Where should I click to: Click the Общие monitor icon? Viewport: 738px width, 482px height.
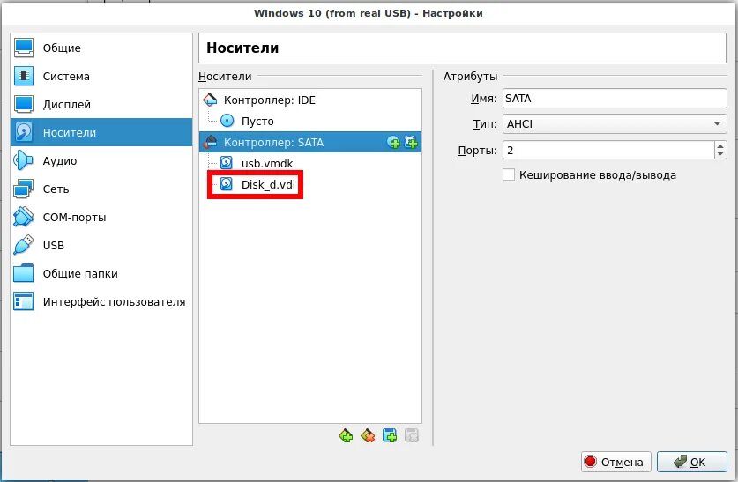24,48
